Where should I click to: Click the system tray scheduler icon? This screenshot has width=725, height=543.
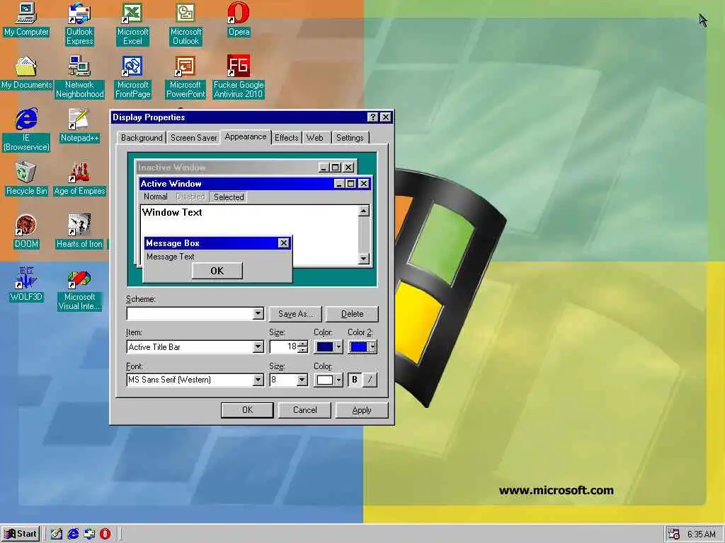674,535
